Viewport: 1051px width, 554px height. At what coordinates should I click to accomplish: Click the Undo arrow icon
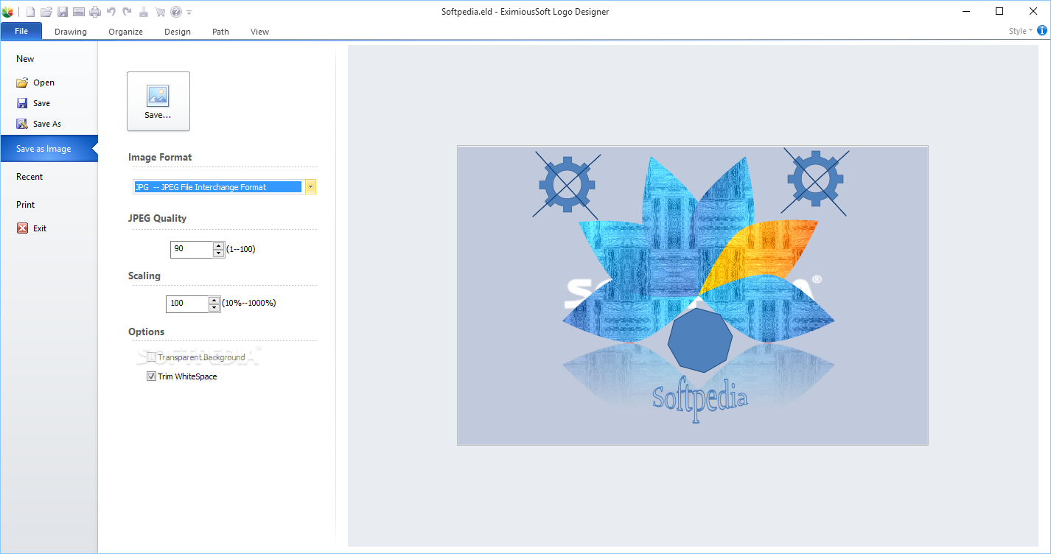point(111,11)
